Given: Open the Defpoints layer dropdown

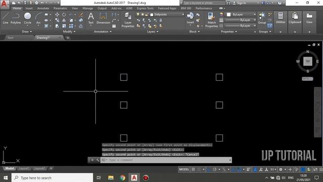Looking at the screenshot, I should 183,15.
